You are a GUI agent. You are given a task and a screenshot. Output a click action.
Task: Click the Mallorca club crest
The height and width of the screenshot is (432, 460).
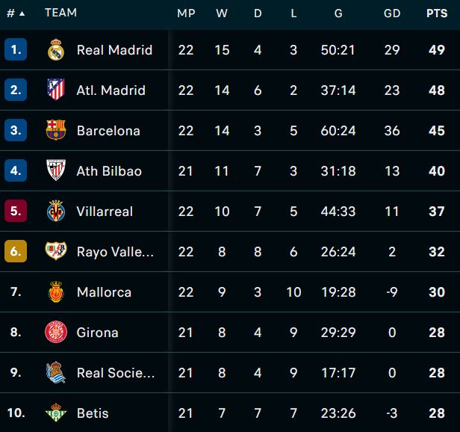point(56,291)
